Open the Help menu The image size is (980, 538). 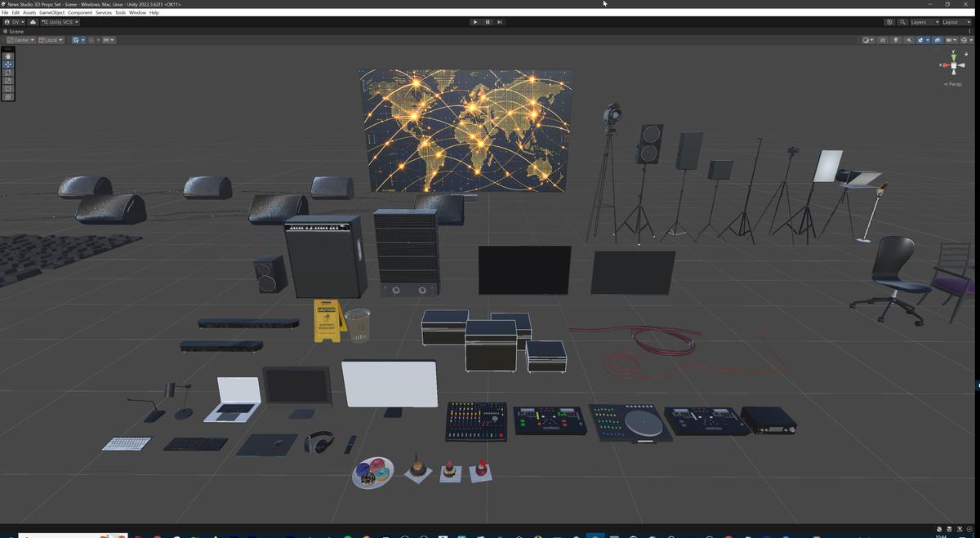[154, 13]
